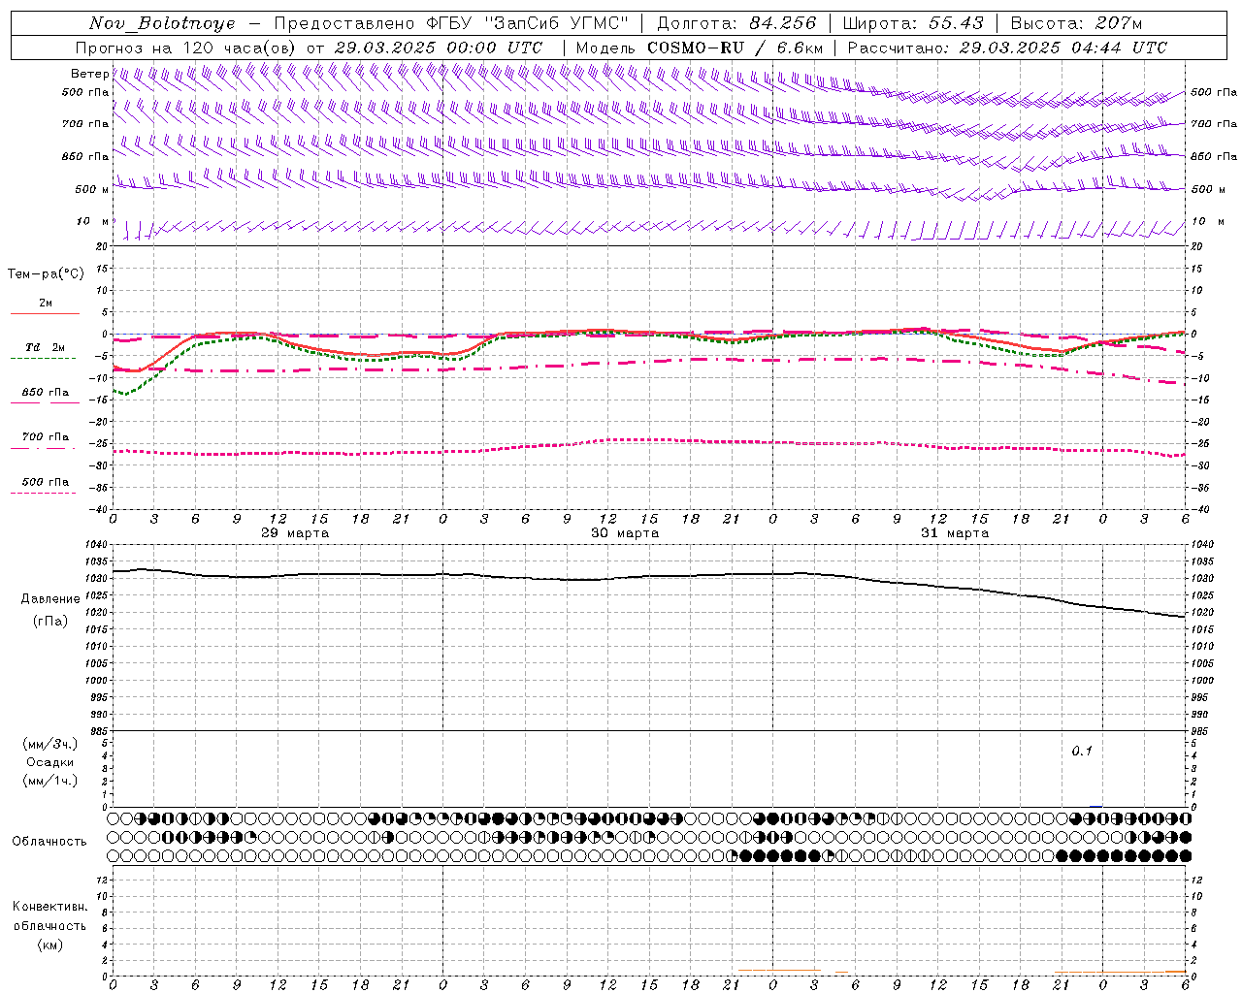Viewport: 1242px width, 993px height.
Task: Click the (км) unit under convective cloudiness
Action: coord(49,945)
